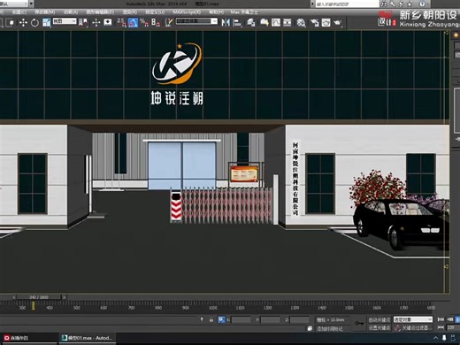
Task: Click the Y coordinate input field
Action: [270, 319]
